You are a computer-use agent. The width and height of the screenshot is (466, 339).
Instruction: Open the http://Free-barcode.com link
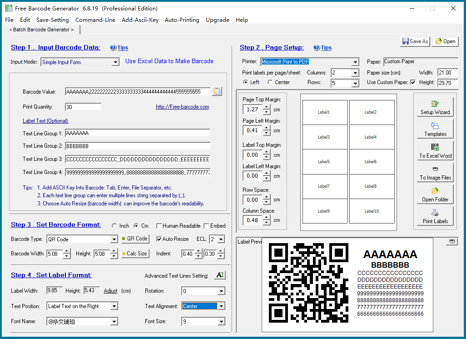tap(183, 107)
